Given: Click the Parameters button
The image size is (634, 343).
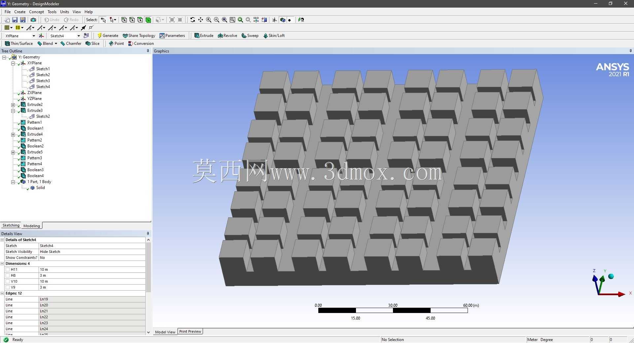Looking at the screenshot, I should point(172,36).
